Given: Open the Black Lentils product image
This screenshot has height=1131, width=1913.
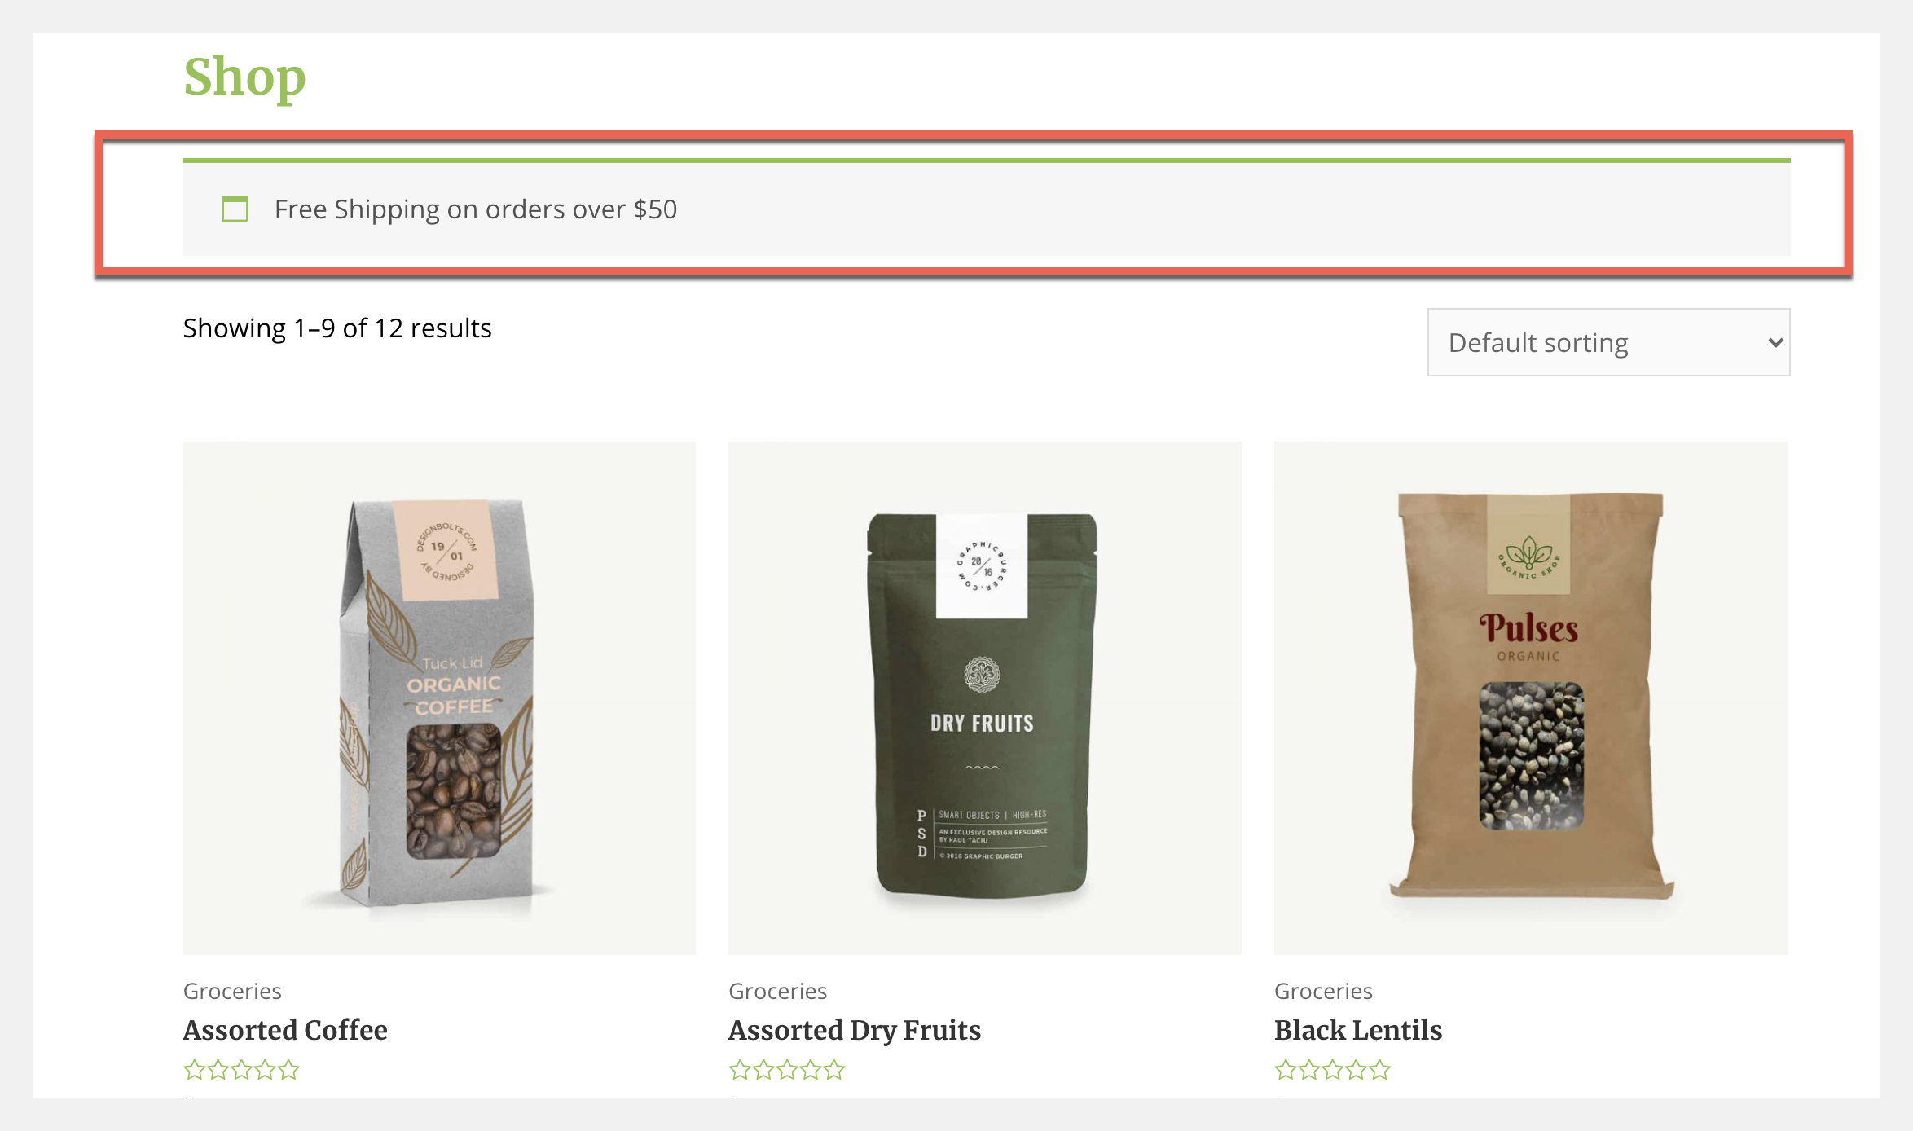Looking at the screenshot, I should pyautogui.click(x=1531, y=698).
